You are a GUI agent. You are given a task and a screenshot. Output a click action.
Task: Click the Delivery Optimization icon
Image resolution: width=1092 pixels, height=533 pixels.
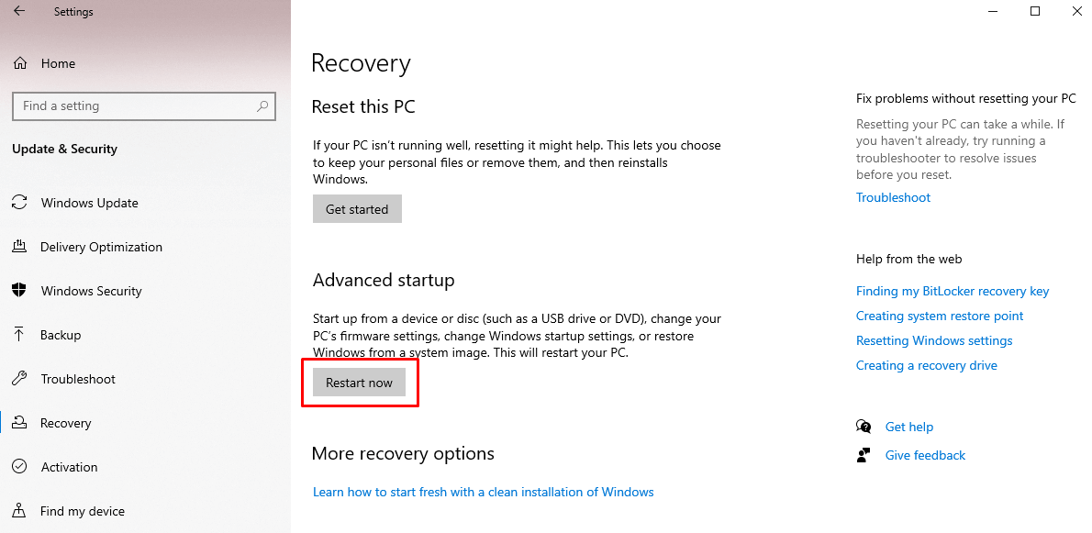click(19, 247)
